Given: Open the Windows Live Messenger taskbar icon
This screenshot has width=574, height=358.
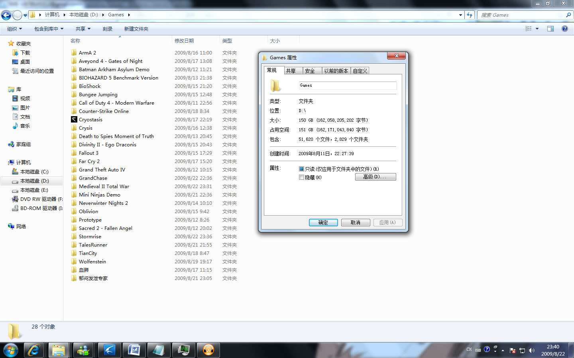Looking at the screenshot, I should coord(84,350).
